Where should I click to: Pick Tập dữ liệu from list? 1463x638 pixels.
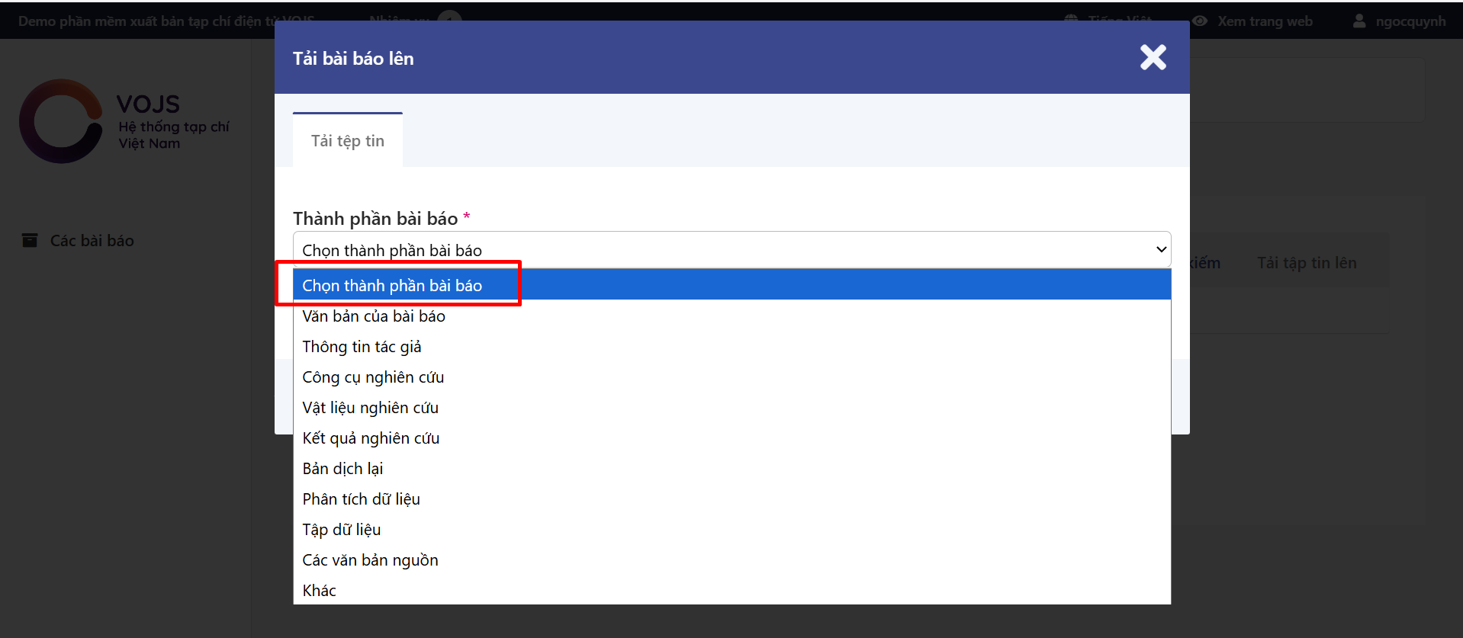(341, 530)
